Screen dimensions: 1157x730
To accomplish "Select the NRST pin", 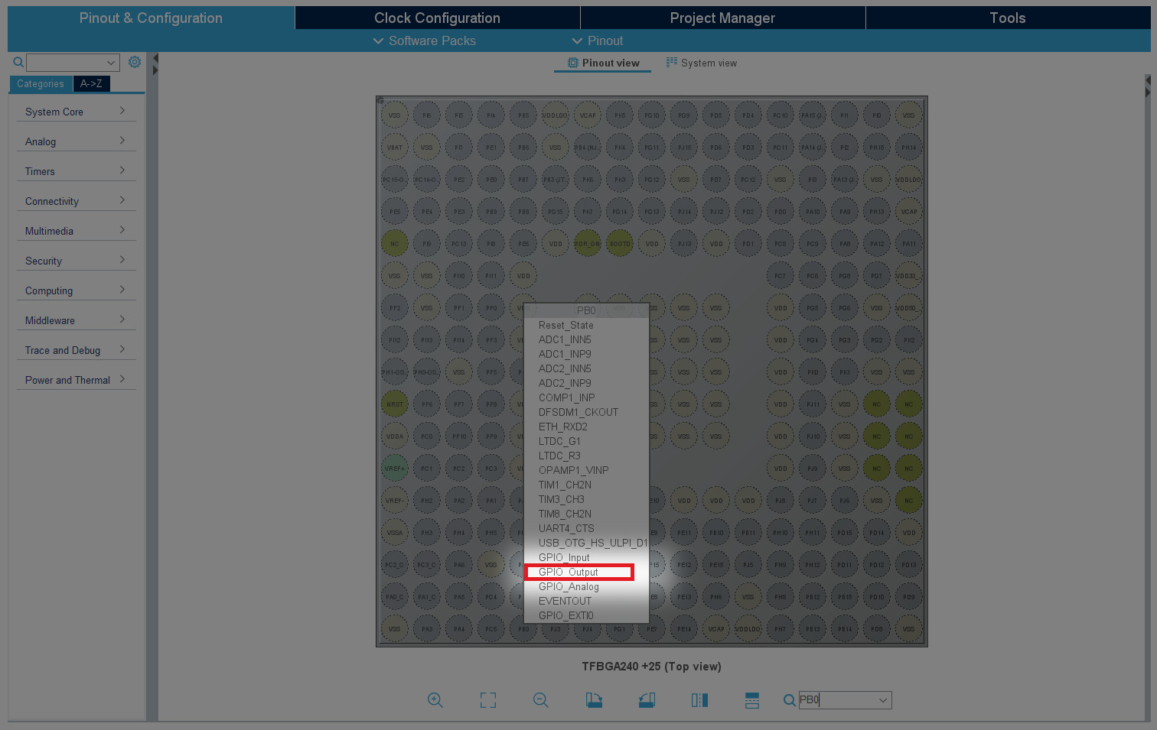I will [395, 404].
